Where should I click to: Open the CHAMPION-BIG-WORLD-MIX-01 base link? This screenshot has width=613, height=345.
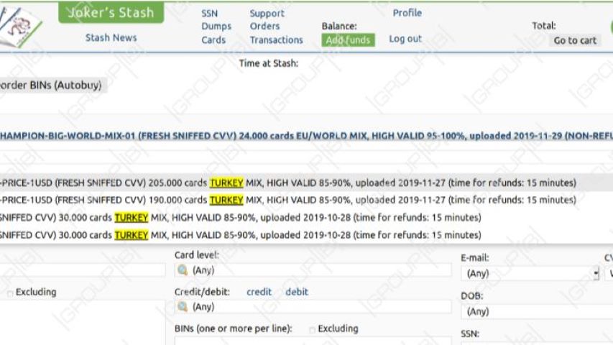[x=306, y=136]
